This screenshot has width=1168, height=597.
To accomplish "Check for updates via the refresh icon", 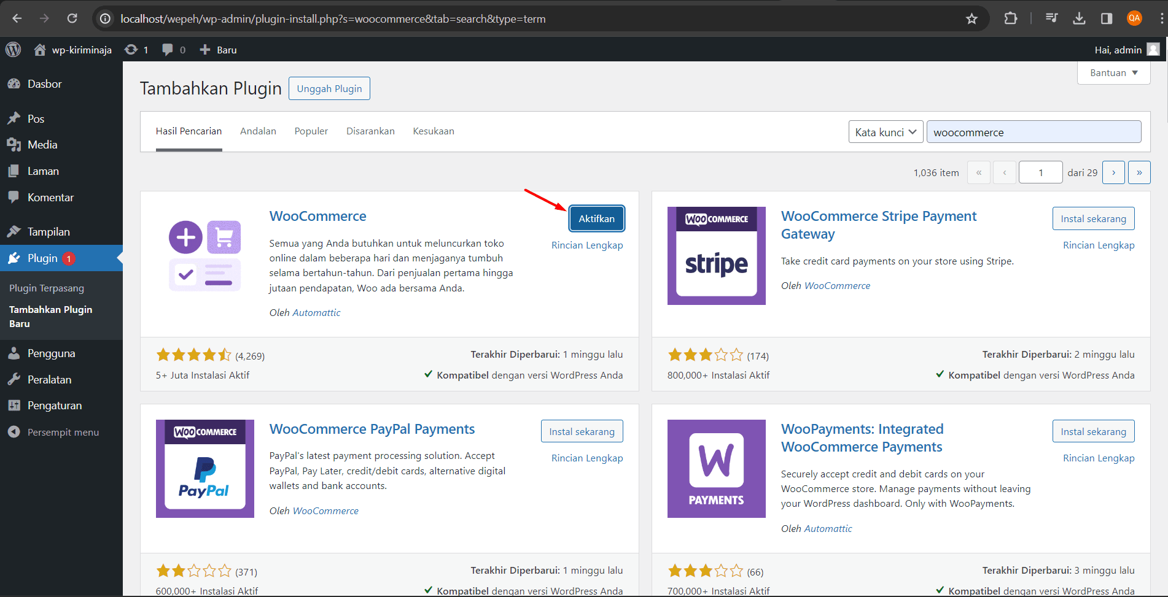I will (x=130, y=50).
